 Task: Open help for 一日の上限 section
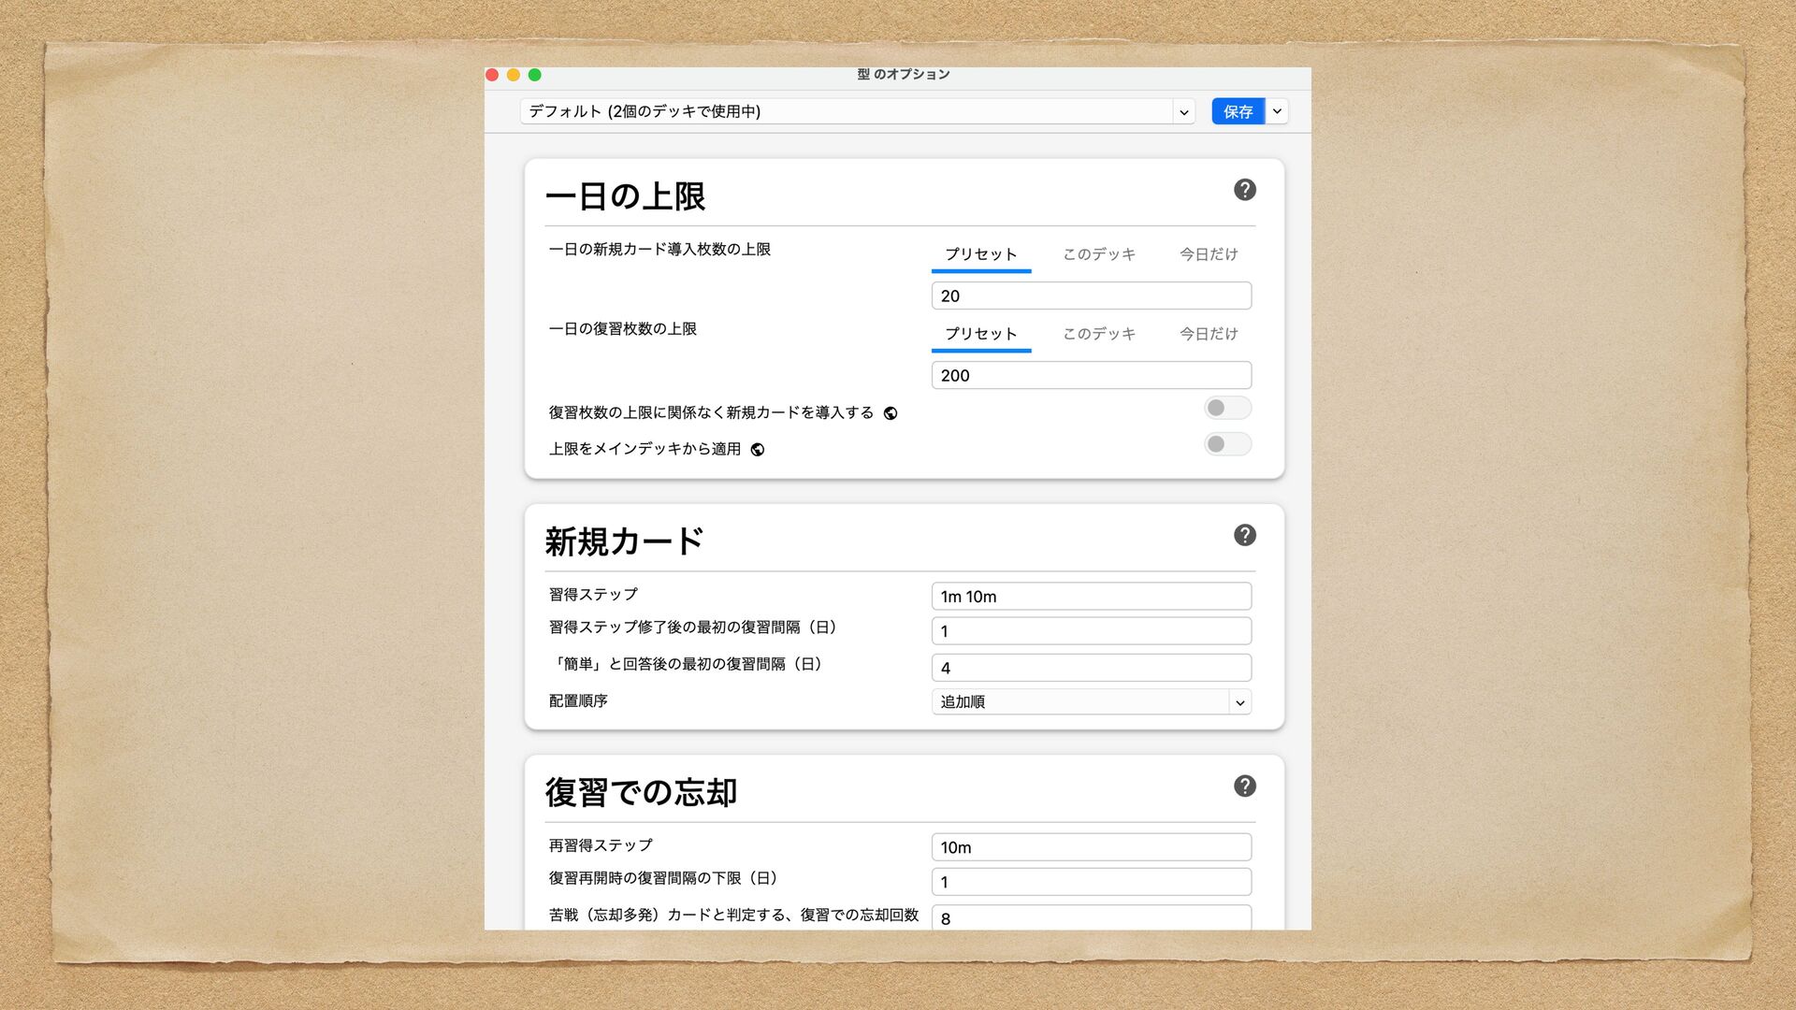click(1244, 190)
